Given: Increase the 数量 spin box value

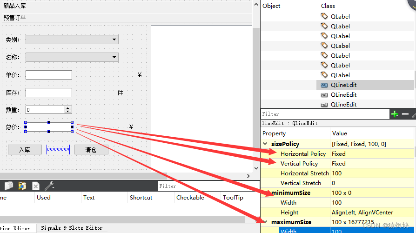Looking at the screenshot, I should 68,108.
